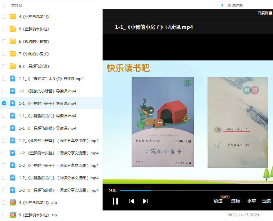Image resolution: width=273 pixels, height=221 pixels.
Task: Uncheck 1-1_《小狗的小房子》导读课.mp4 checkbox
Action: (4, 104)
